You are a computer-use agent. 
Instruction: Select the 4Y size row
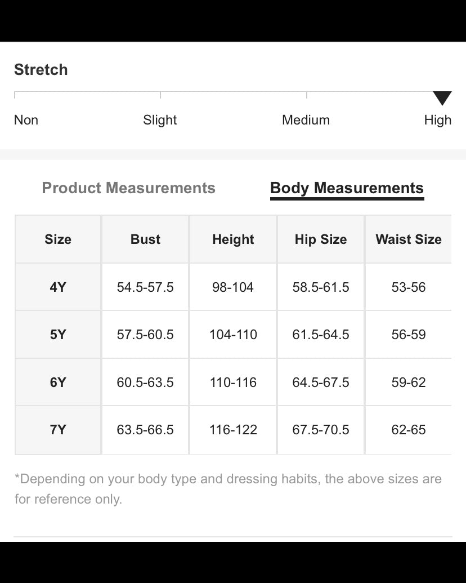[57, 287]
